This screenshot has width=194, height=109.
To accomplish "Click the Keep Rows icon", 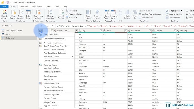I will [x=107, y=12].
